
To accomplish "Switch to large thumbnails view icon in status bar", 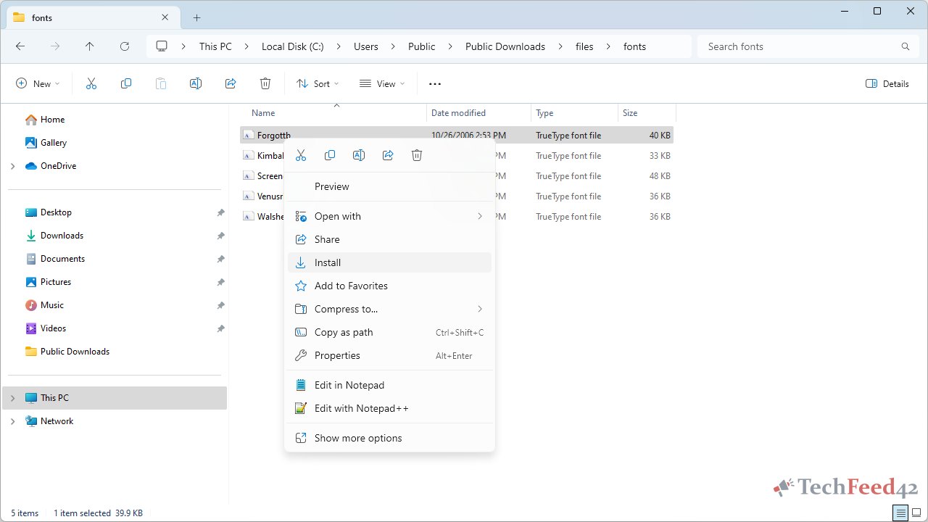I will 916,513.
